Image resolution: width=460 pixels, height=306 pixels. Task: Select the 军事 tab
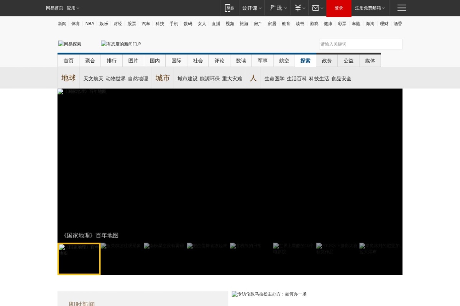pyautogui.click(x=263, y=61)
